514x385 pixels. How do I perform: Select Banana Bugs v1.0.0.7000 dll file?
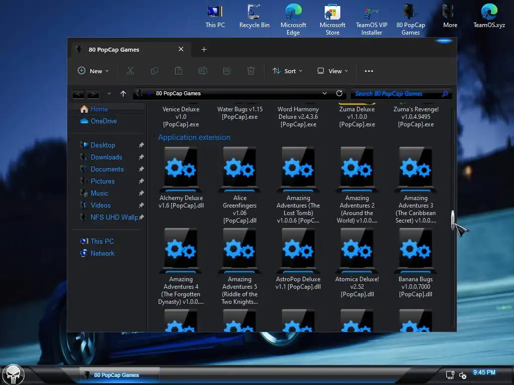[x=415, y=263]
